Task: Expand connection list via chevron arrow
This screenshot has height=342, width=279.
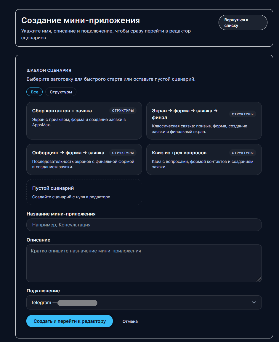Action: click(x=254, y=302)
